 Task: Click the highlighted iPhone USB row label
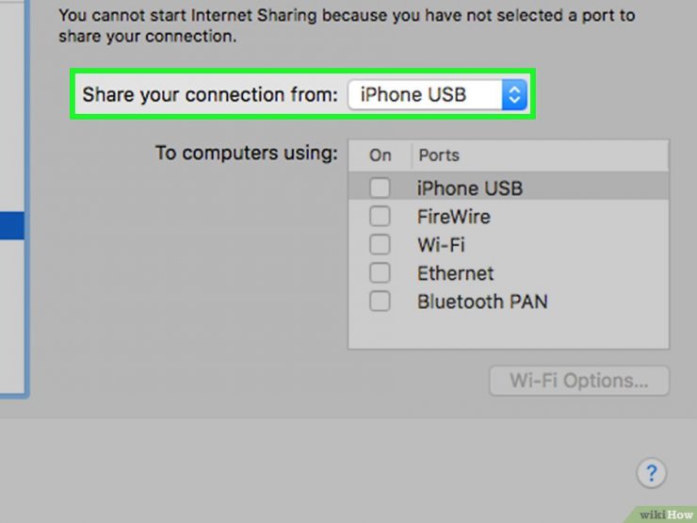(x=470, y=188)
